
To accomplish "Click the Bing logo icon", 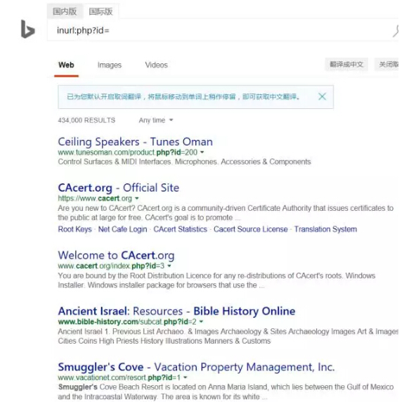I will point(27,29).
